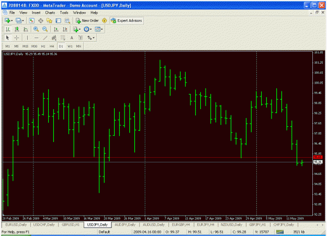Switch timeframe to M30
Image resolution: width=327 pixels, height=236 pixels.
tap(34, 46)
